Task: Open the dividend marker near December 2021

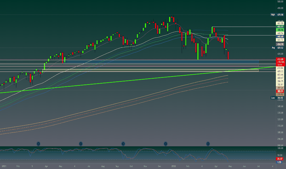Action: pos(166,144)
